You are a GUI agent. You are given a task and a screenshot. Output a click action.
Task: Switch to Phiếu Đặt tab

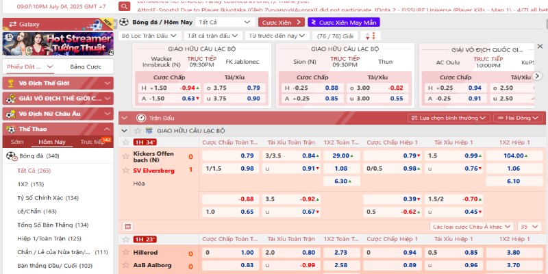click(29, 66)
